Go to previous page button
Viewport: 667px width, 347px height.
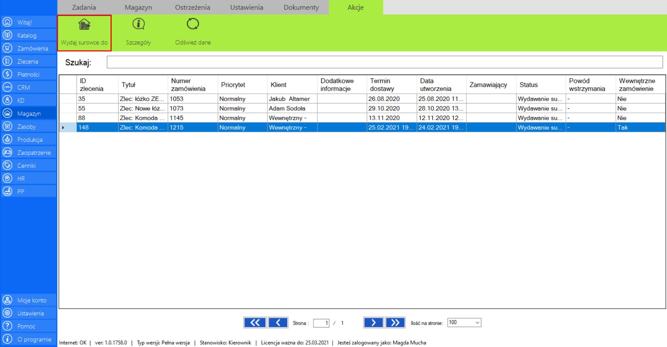(x=278, y=323)
